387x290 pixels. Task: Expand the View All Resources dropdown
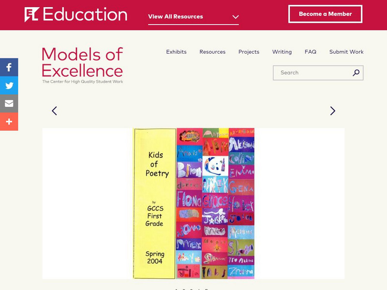(193, 16)
